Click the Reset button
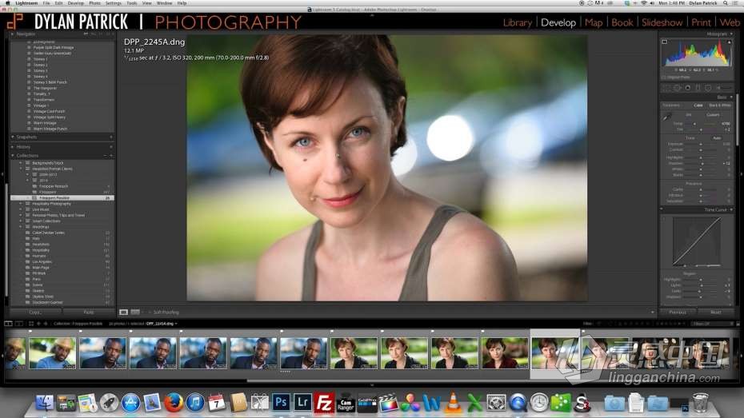744x418 pixels. click(716, 313)
